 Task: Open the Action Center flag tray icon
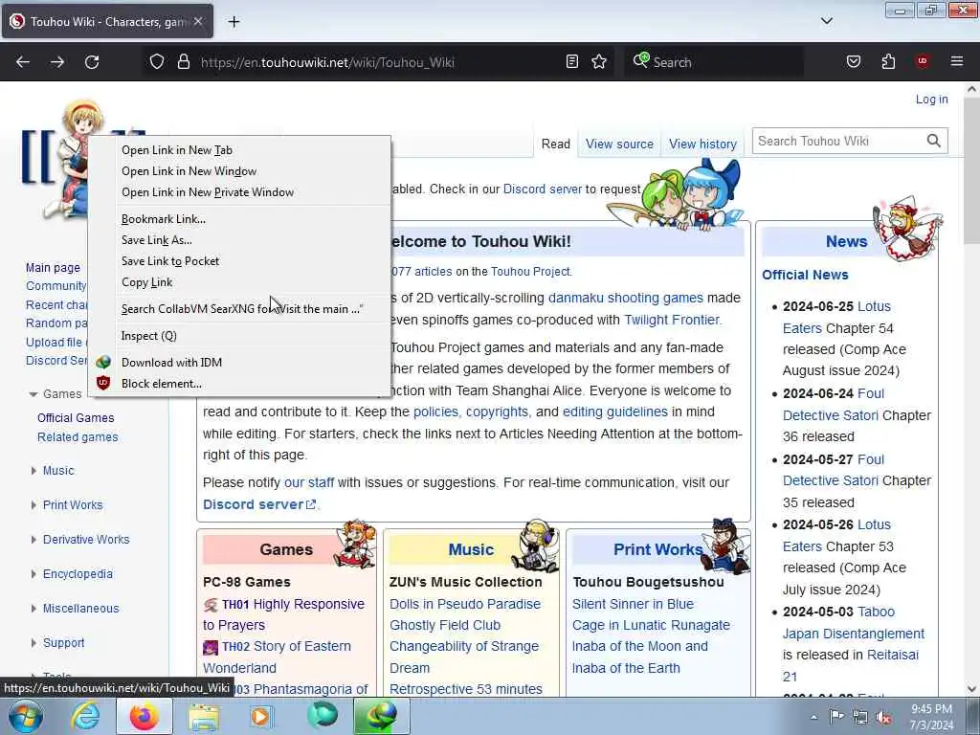pos(836,716)
